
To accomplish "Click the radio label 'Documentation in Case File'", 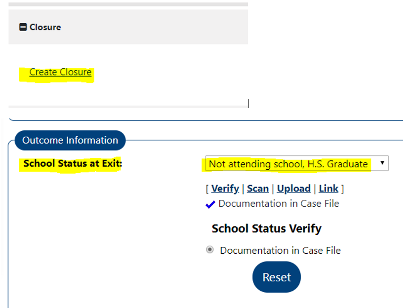I will [x=280, y=250].
